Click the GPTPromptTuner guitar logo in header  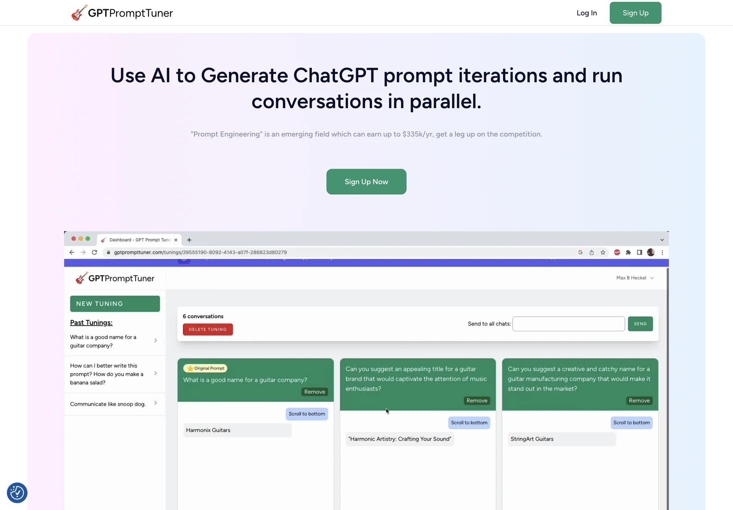tap(122, 13)
